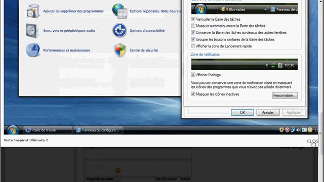Click the Vista Inspirat Ultimate 2 caption
The width and height of the screenshot is (324, 182).
click(26, 140)
